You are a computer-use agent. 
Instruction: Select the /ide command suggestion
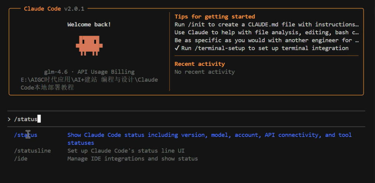point(20,159)
